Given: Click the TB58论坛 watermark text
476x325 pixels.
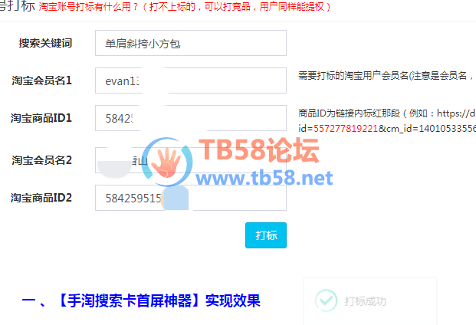Looking at the screenshot, I should coord(259,150).
